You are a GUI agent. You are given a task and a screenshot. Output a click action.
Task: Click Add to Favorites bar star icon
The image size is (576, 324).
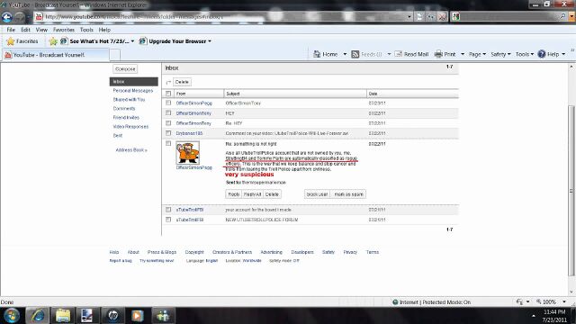click(53, 41)
